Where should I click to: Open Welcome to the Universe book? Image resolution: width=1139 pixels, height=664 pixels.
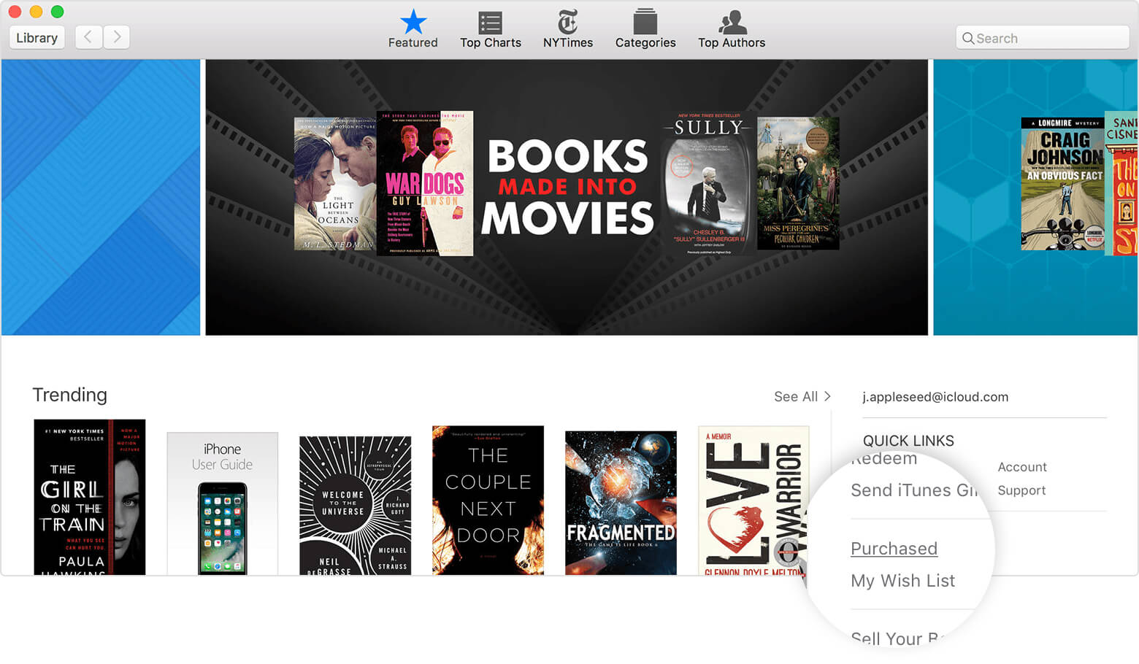coord(355,506)
